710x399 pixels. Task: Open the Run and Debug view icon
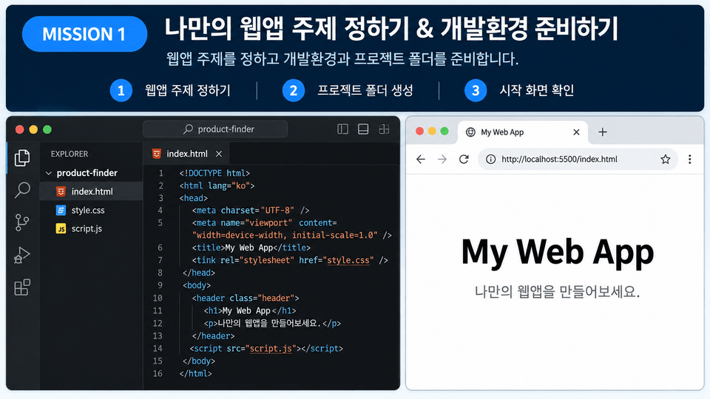click(x=21, y=255)
